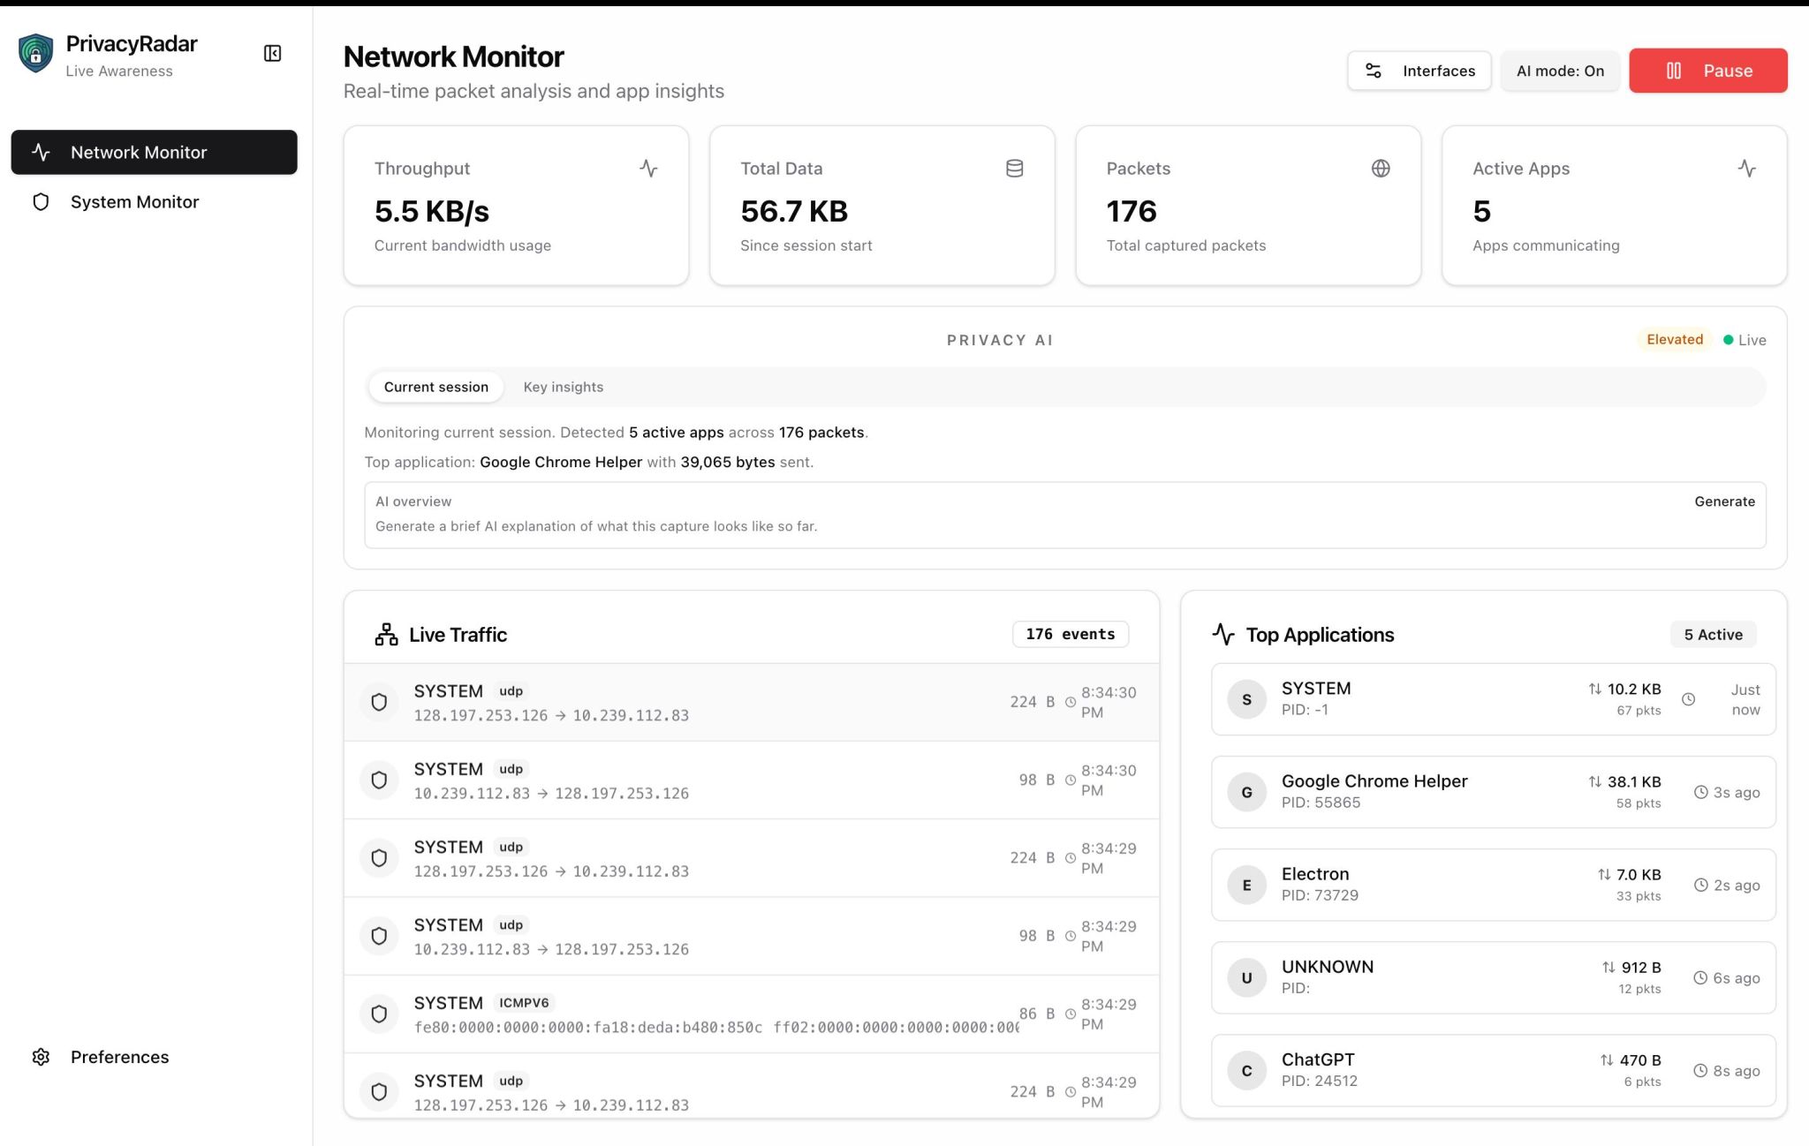Open Network Monitor in the sidebar
The width and height of the screenshot is (1809, 1146).
pos(154,152)
